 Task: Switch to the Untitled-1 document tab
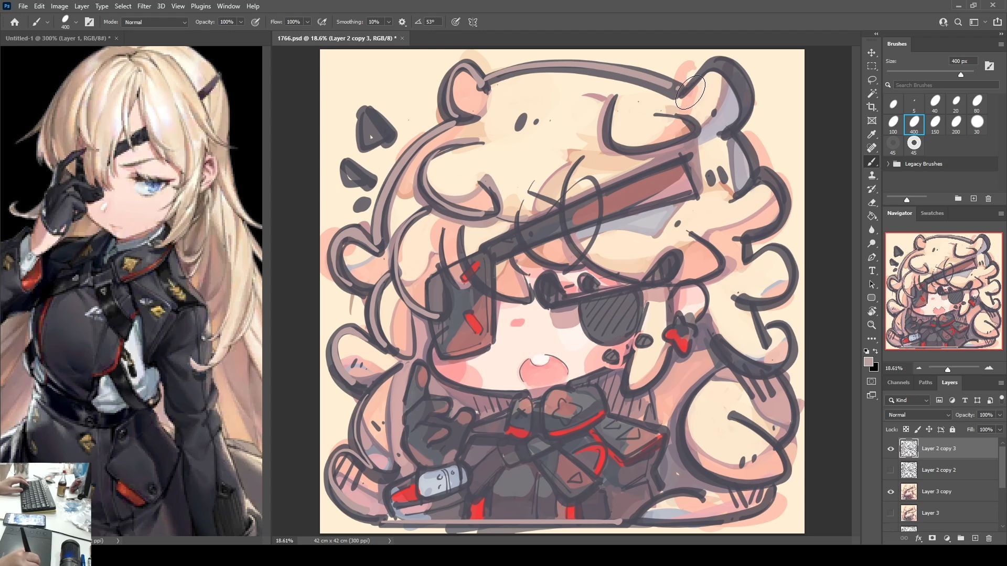[x=58, y=38]
